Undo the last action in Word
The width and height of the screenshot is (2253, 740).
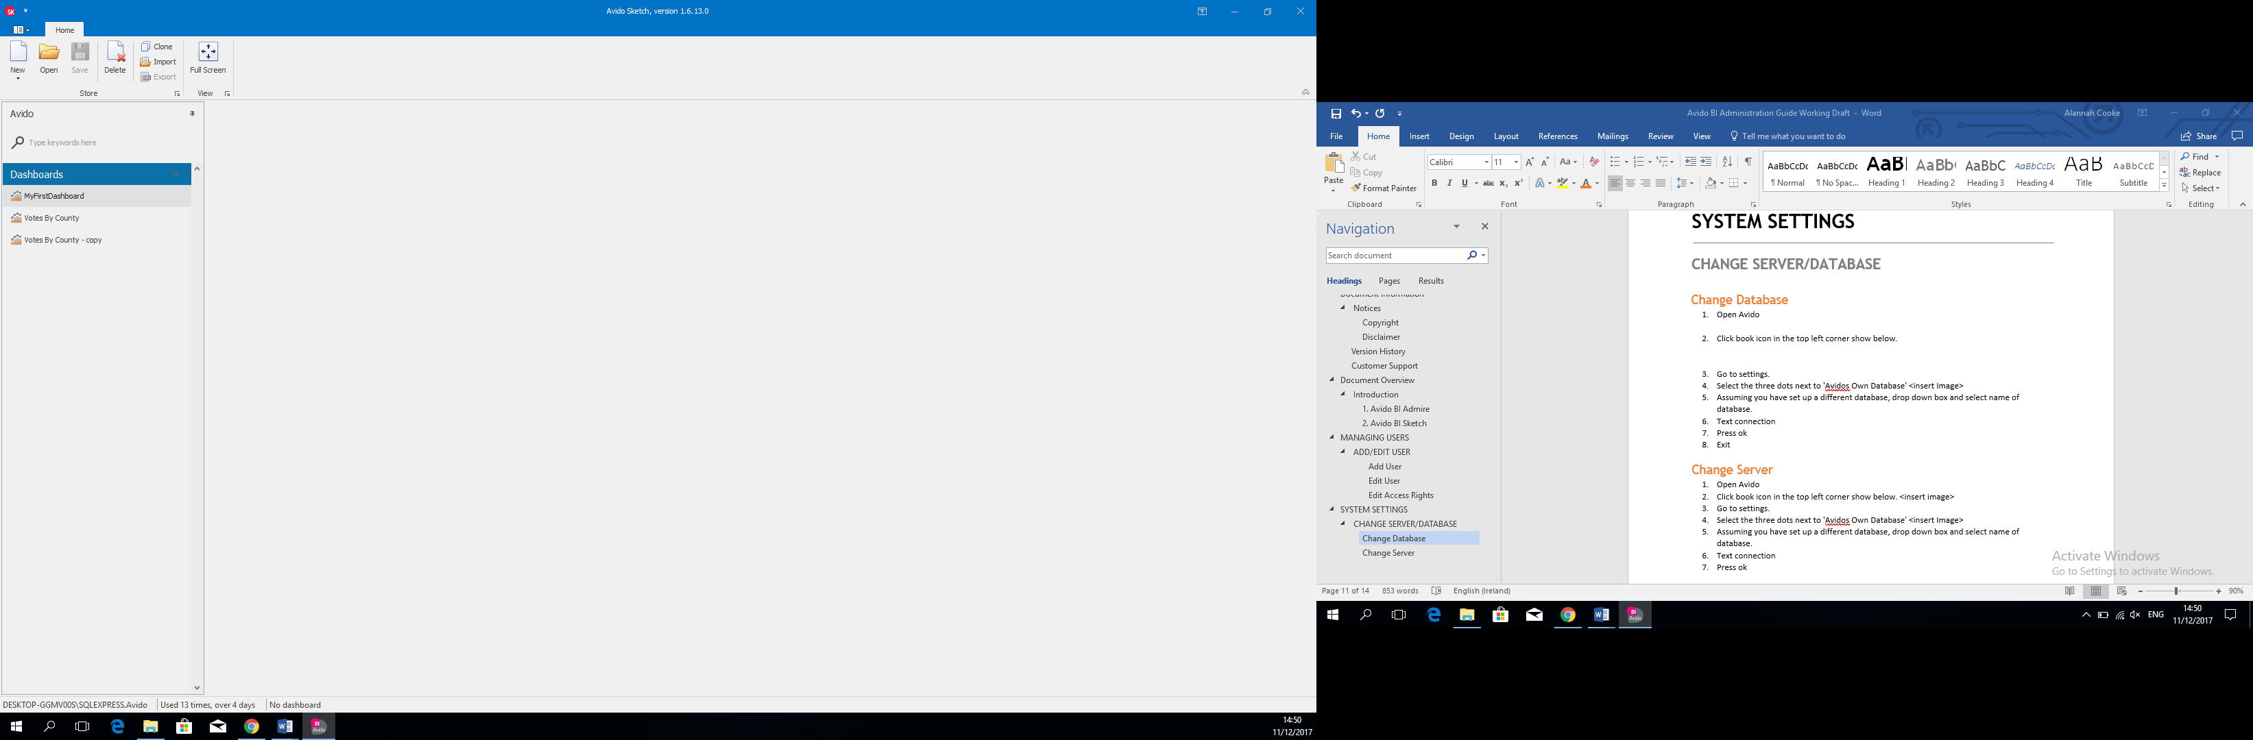(1356, 114)
